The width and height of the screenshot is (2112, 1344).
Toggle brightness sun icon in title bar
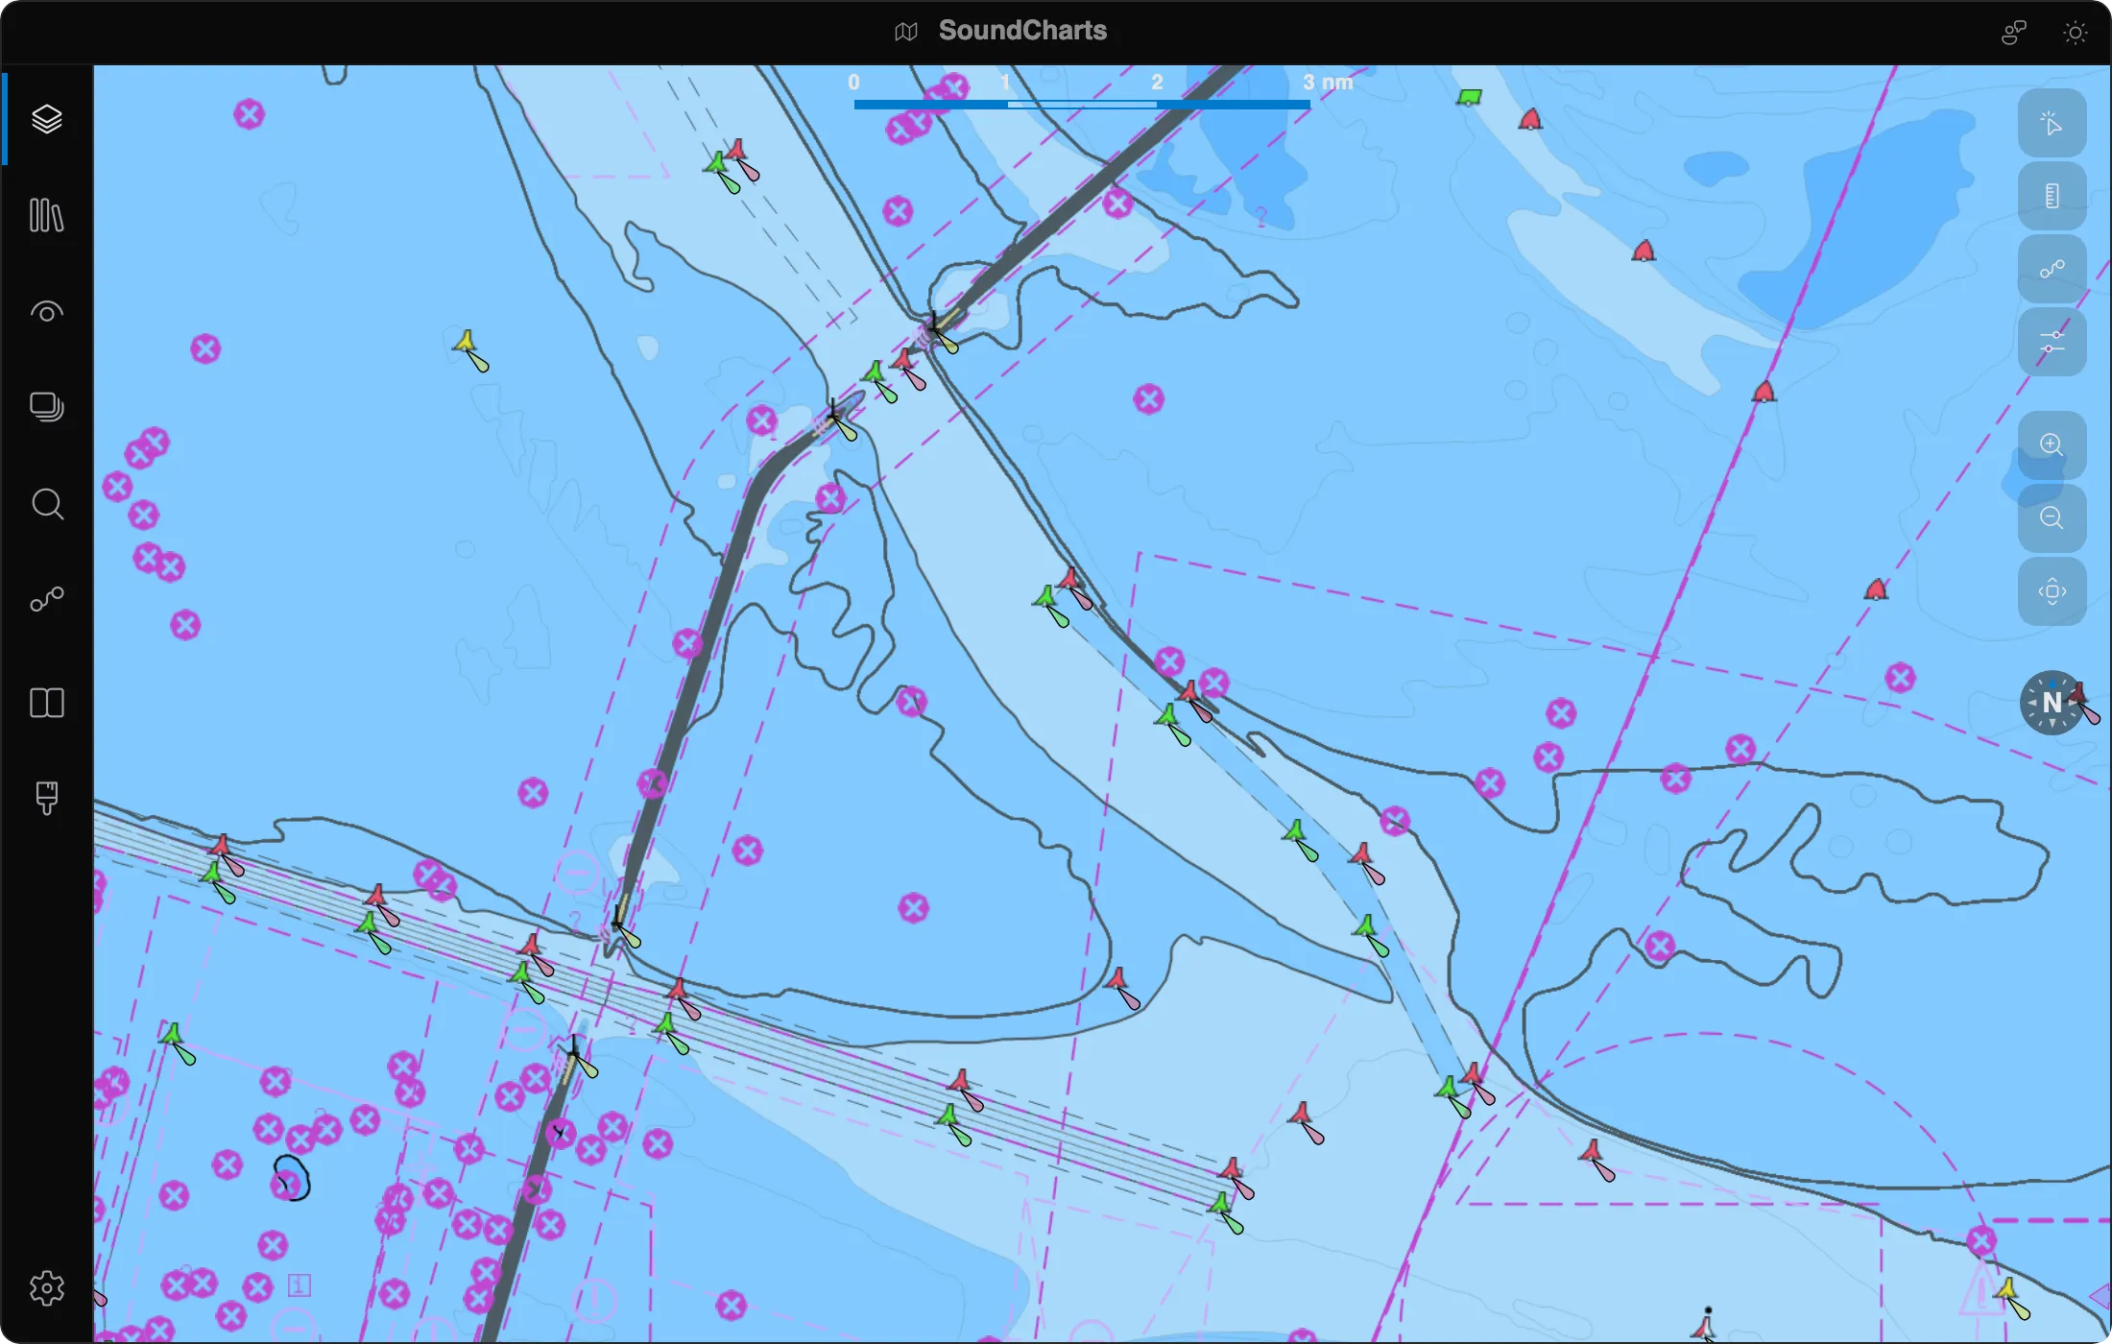pos(2075,33)
